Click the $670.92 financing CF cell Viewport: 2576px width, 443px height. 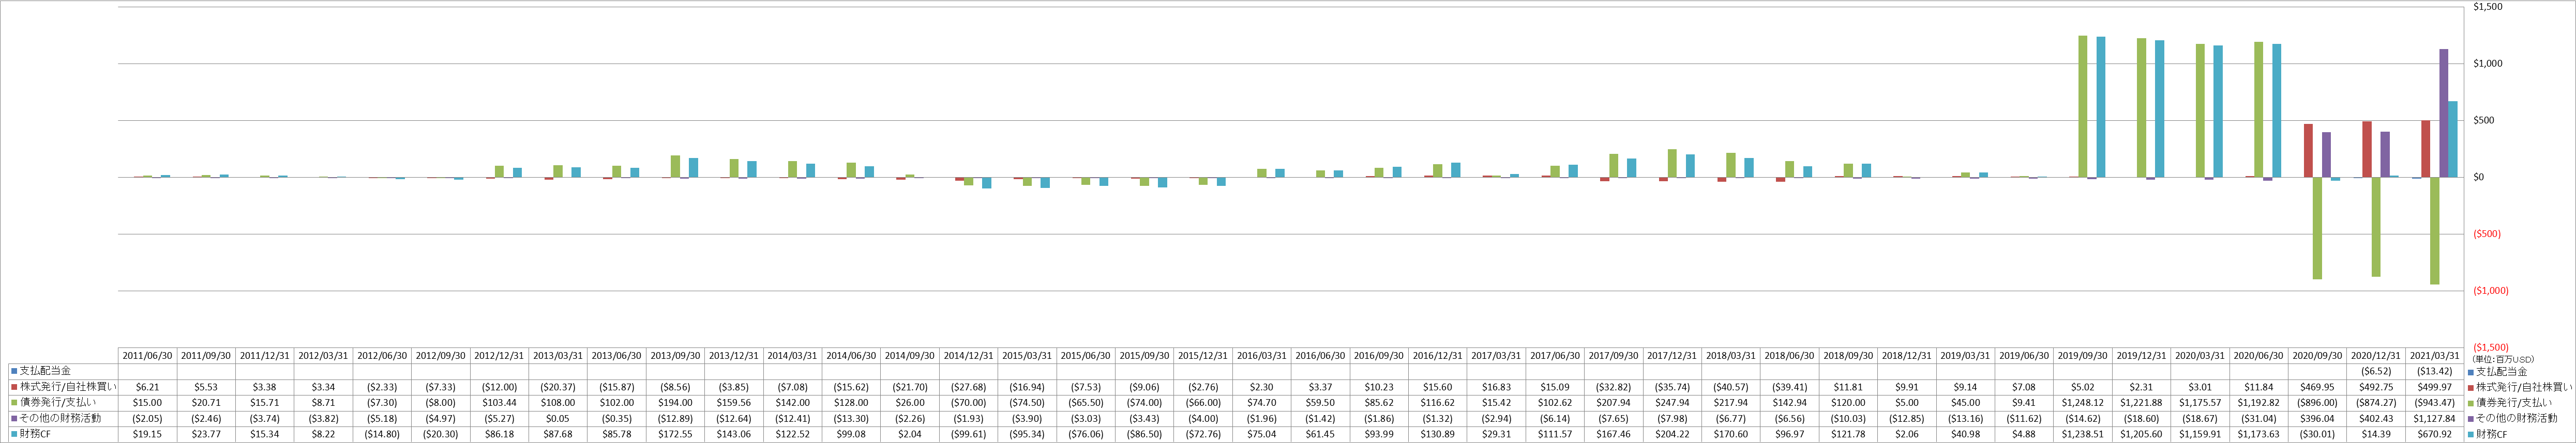[x=2435, y=435]
